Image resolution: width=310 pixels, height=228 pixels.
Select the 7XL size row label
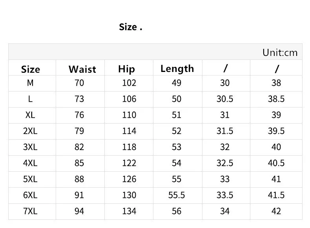tap(31, 211)
